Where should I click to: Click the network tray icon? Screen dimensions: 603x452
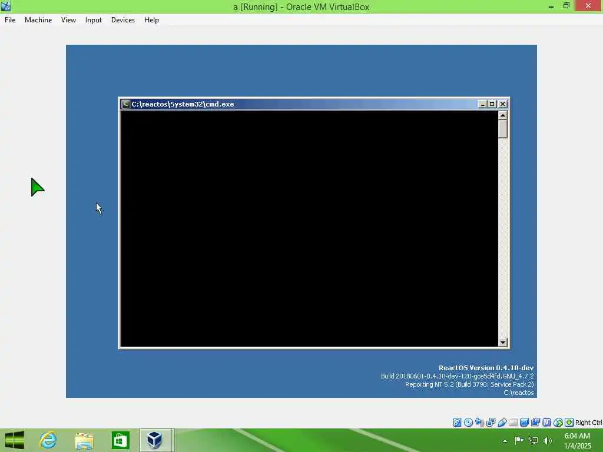534,440
